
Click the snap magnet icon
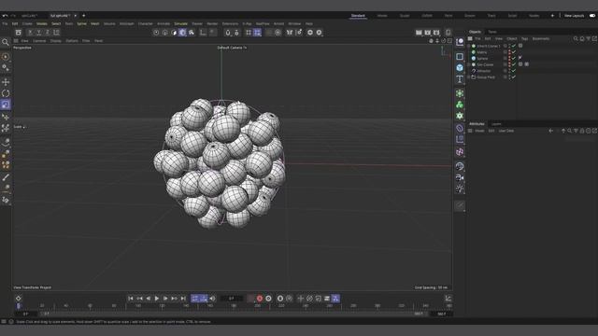pos(228,33)
